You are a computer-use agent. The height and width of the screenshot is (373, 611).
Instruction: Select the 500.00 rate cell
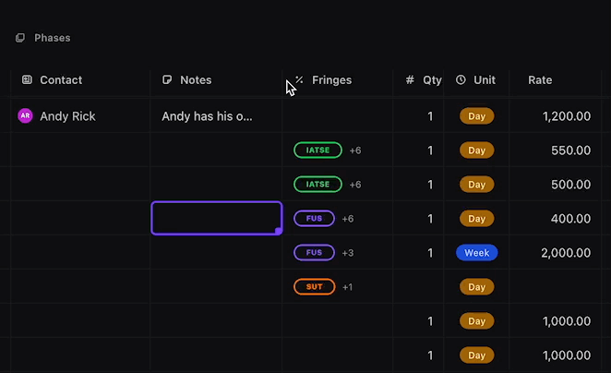pos(556,185)
